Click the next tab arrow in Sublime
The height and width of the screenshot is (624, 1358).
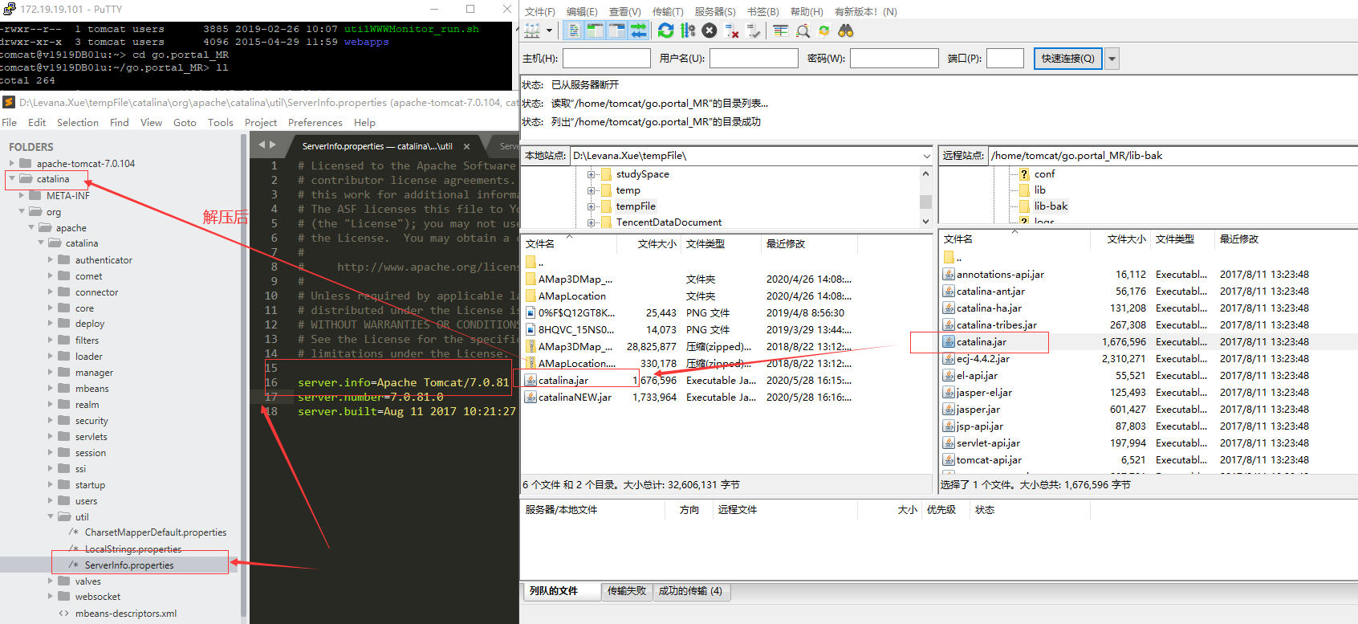coord(273,145)
